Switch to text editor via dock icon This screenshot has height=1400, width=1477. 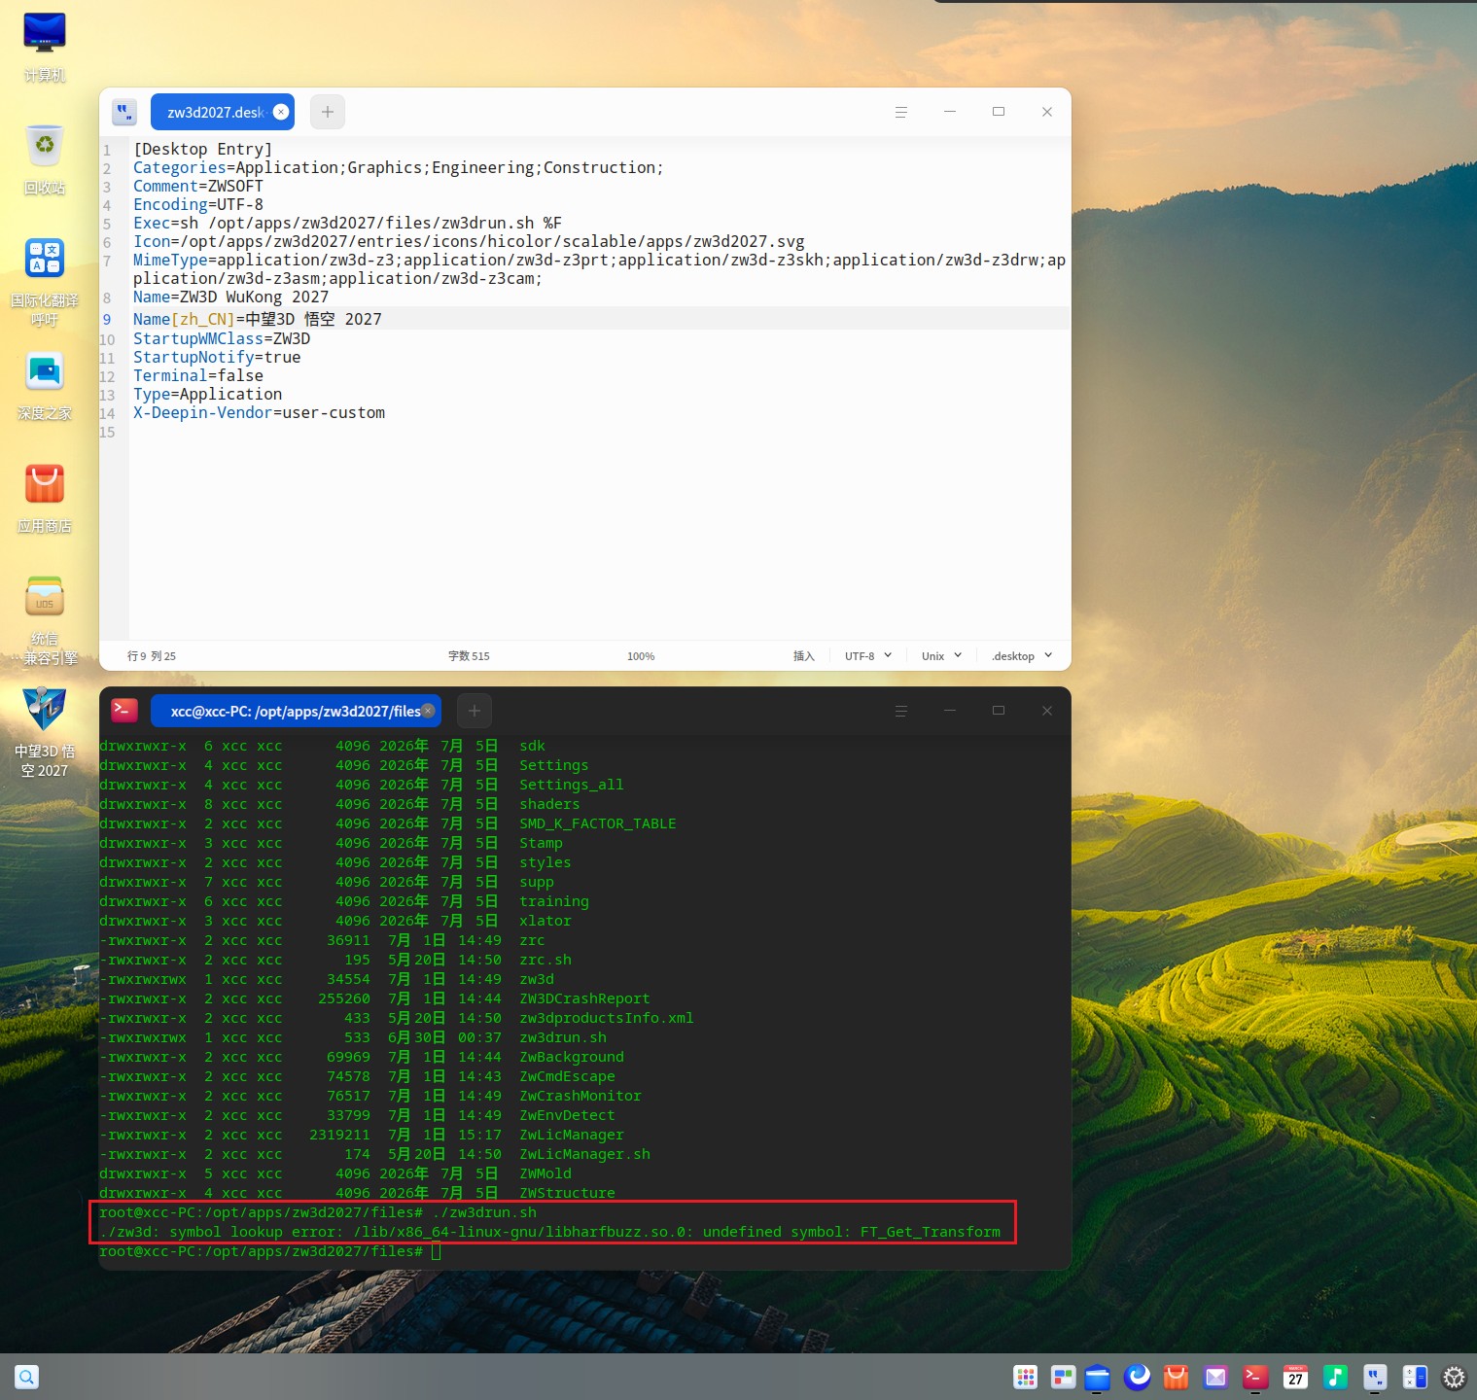(x=1375, y=1377)
